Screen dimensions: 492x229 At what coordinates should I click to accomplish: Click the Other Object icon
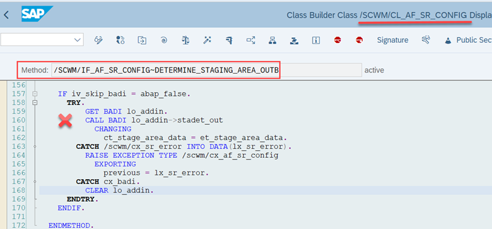[142, 40]
